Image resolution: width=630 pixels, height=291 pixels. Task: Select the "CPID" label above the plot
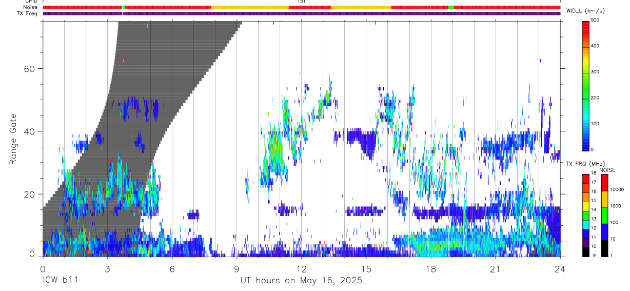click(x=31, y=2)
